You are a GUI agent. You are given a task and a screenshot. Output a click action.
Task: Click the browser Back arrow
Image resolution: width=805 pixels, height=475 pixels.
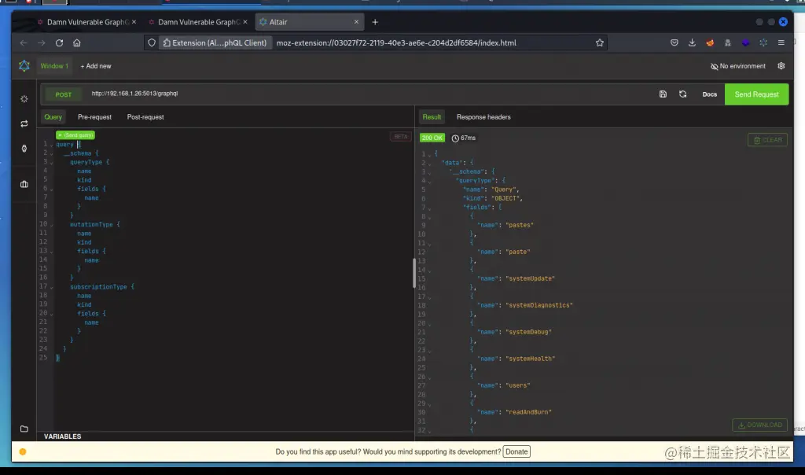(x=24, y=42)
